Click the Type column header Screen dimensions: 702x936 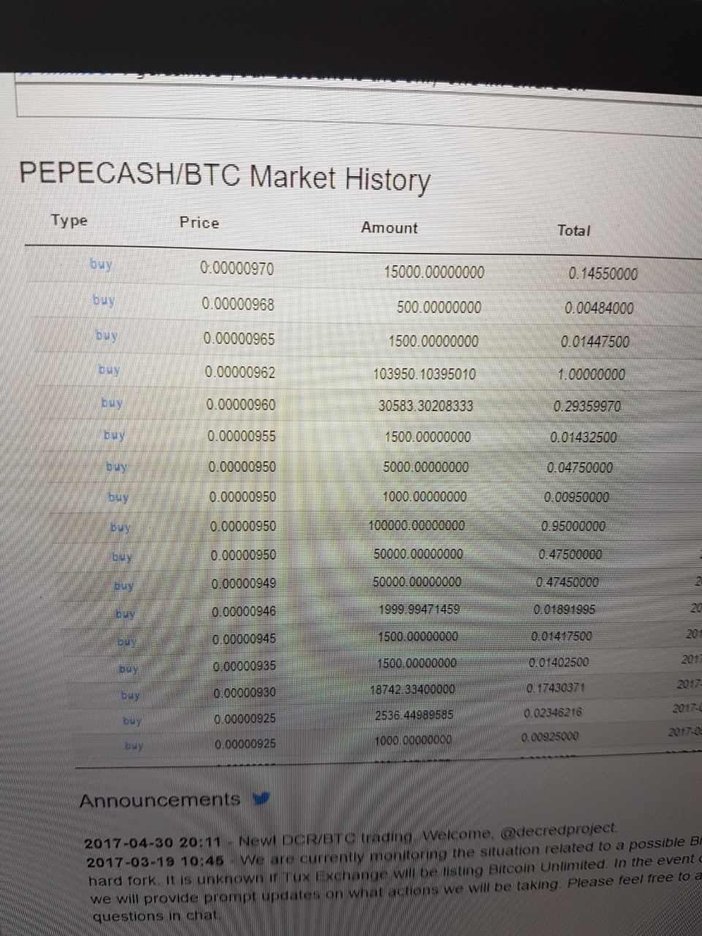69,220
